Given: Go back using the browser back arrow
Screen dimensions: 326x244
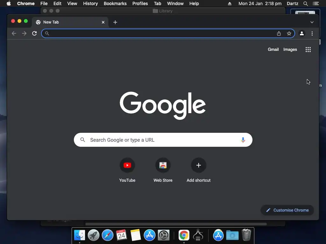Looking at the screenshot, I should click(x=14, y=33).
